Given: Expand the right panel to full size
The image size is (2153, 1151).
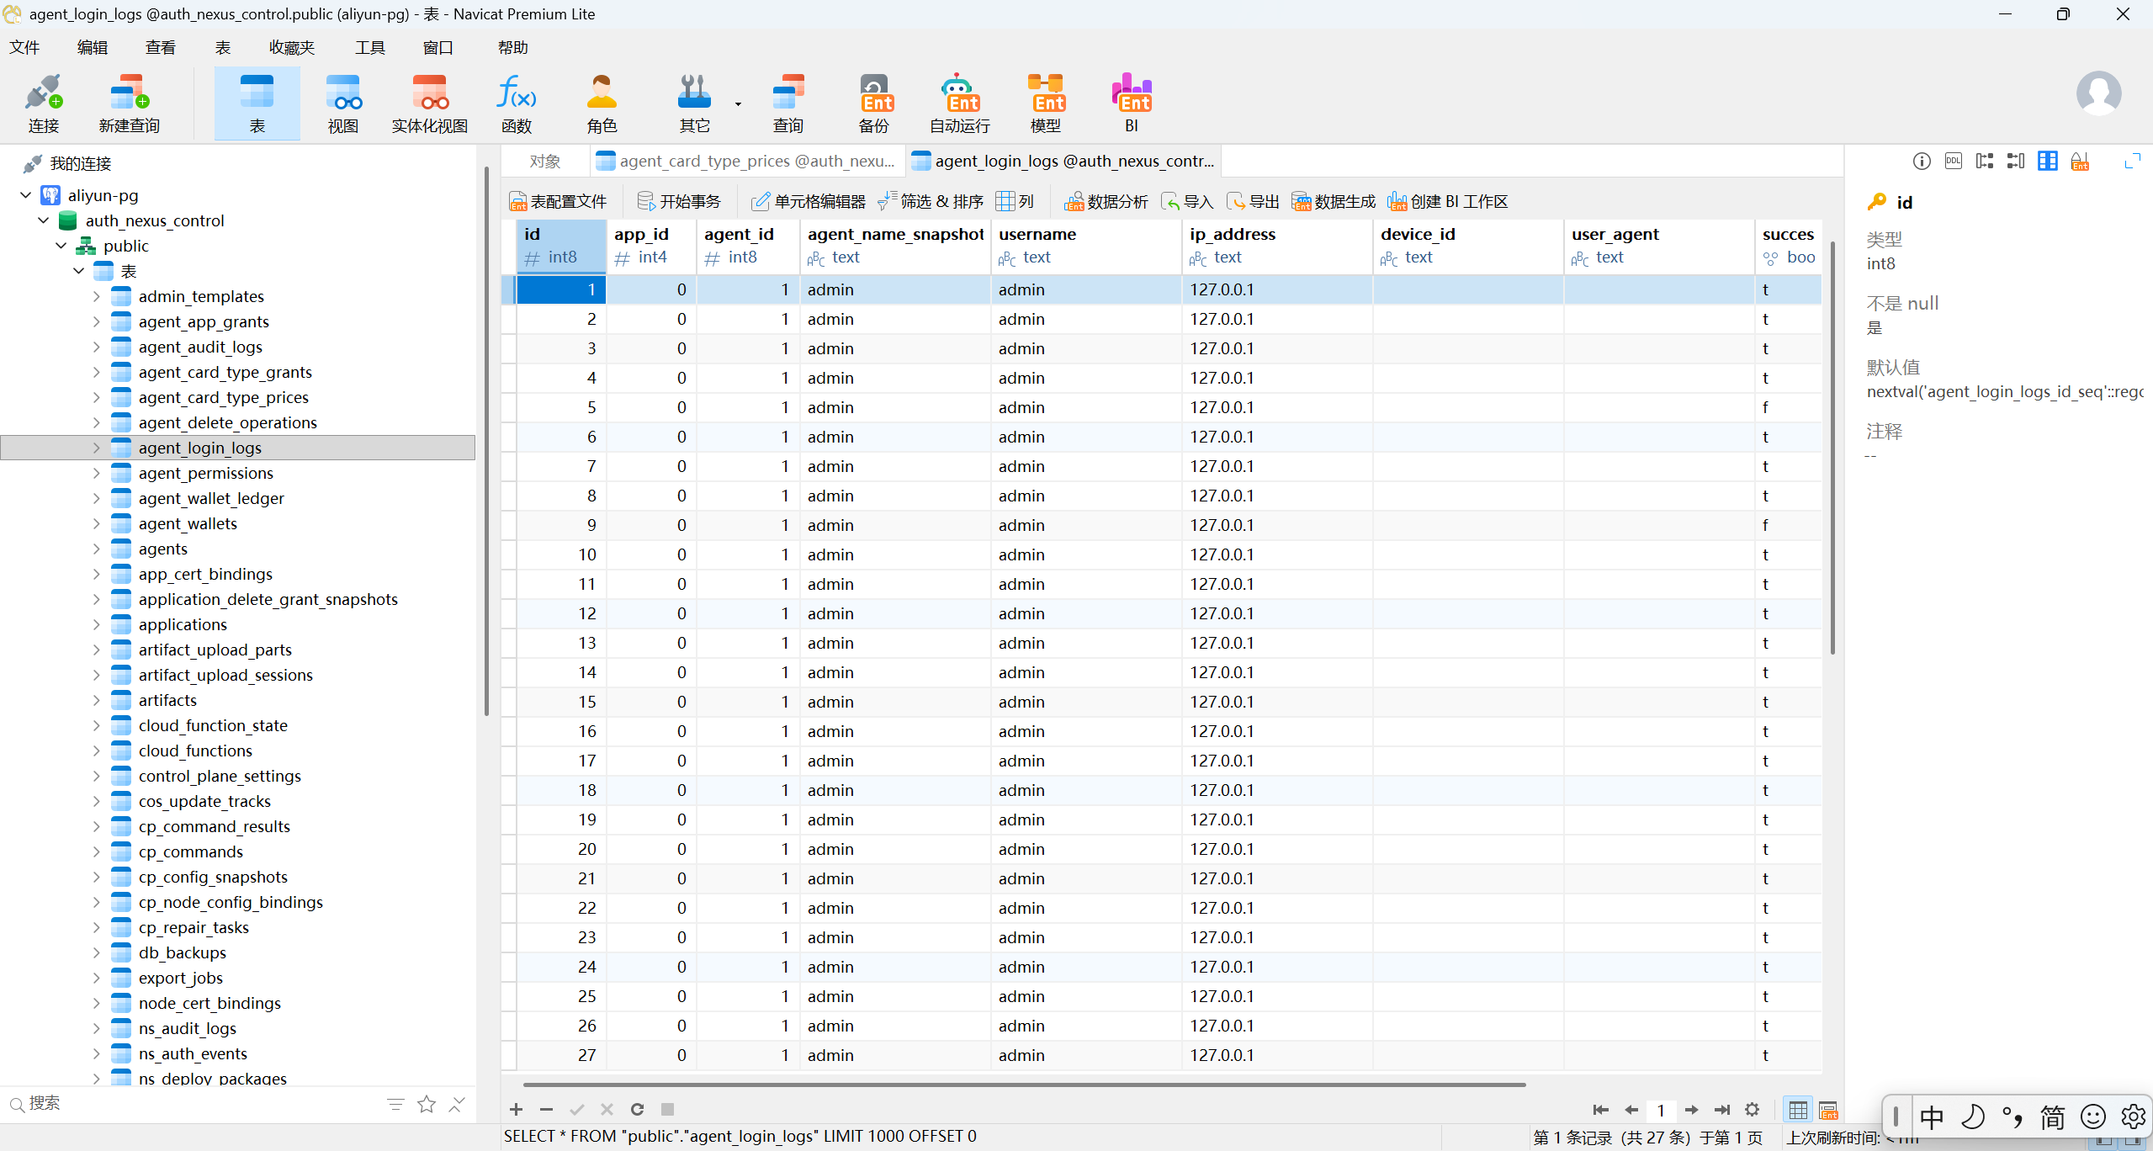Looking at the screenshot, I should point(2132,161).
